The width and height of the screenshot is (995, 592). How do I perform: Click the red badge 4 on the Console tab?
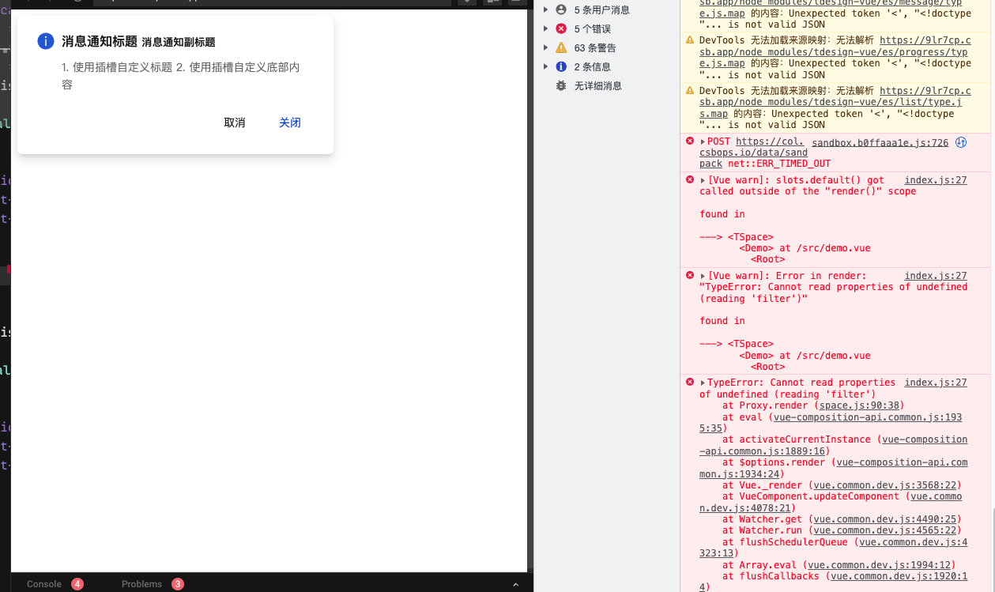pos(77,584)
